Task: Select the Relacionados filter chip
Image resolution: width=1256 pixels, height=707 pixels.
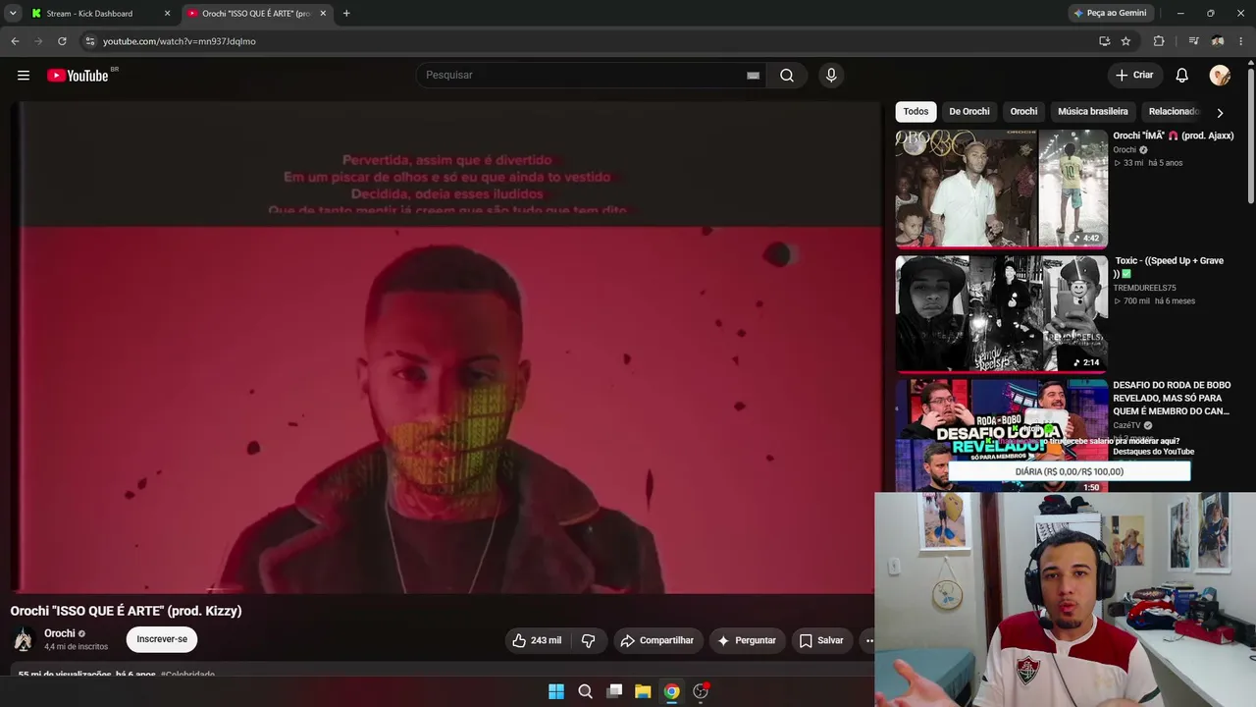Action: (1175, 112)
